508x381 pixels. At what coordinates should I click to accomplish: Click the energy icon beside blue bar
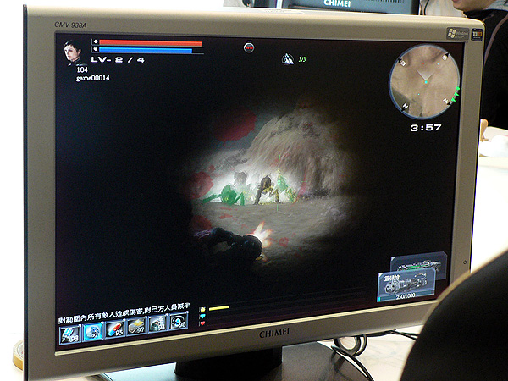click(x=95, y=50)
